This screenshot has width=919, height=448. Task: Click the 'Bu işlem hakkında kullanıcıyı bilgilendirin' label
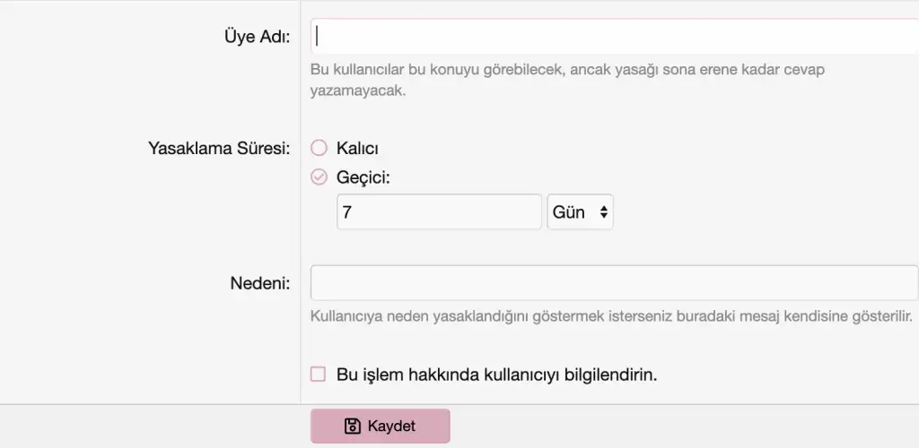point(496,375)
